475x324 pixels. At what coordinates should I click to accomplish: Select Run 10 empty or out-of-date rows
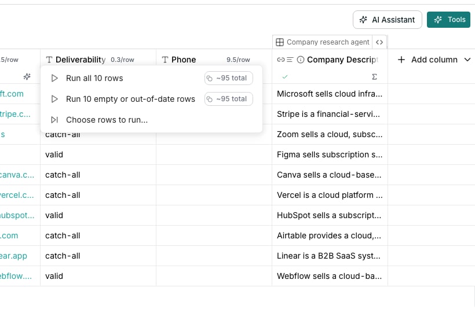point(151,99)
